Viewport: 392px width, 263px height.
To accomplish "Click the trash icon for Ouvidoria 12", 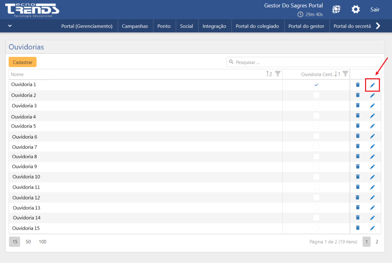I will click(x=357, y=198).
